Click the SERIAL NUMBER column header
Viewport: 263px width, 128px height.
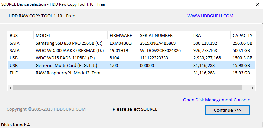tap(165, 36)
